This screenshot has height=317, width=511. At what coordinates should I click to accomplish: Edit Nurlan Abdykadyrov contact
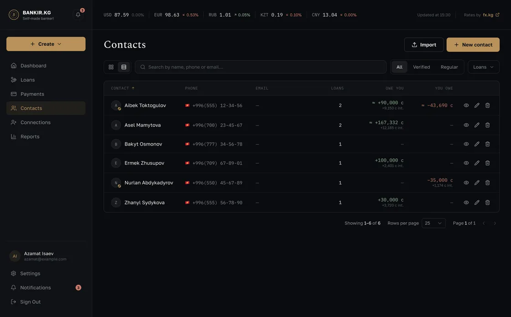coord(477,183)
